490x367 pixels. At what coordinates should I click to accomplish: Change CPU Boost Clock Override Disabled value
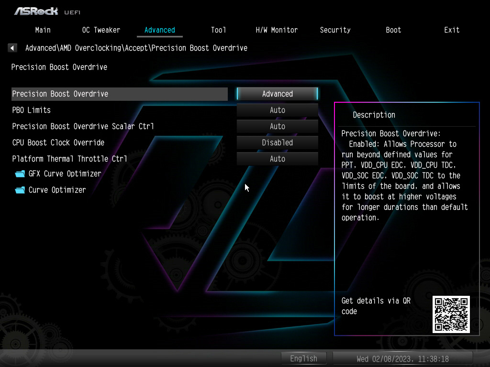point(278,142)
